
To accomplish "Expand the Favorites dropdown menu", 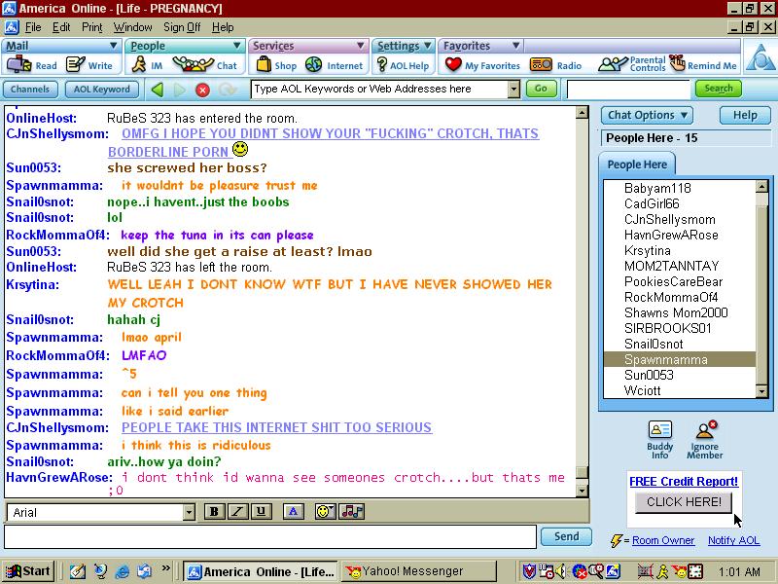I will (x=516, y=46).
